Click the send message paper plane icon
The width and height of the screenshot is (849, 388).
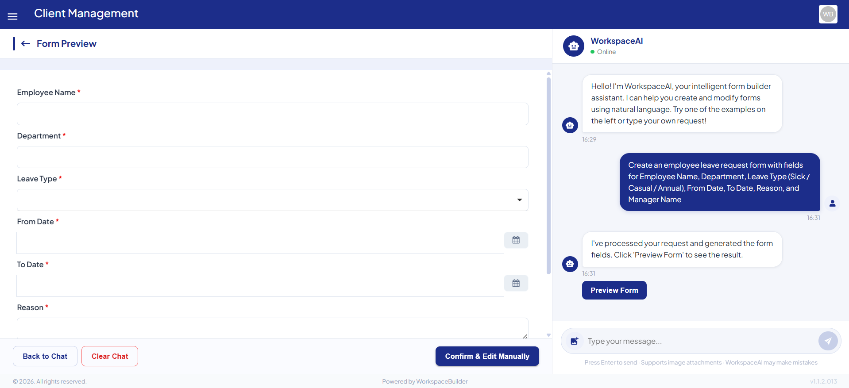[x=828, y=341]
